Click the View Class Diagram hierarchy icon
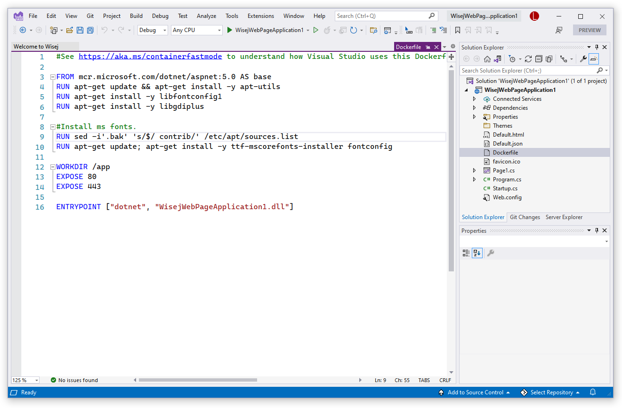The image size is (622, 408). [x=564, y=59]
